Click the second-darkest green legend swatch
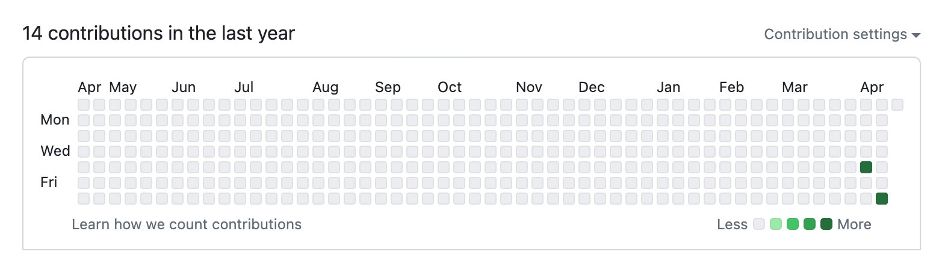Image resolution: width=945 pixels, height=278 pixels. [x=810, y=224]
